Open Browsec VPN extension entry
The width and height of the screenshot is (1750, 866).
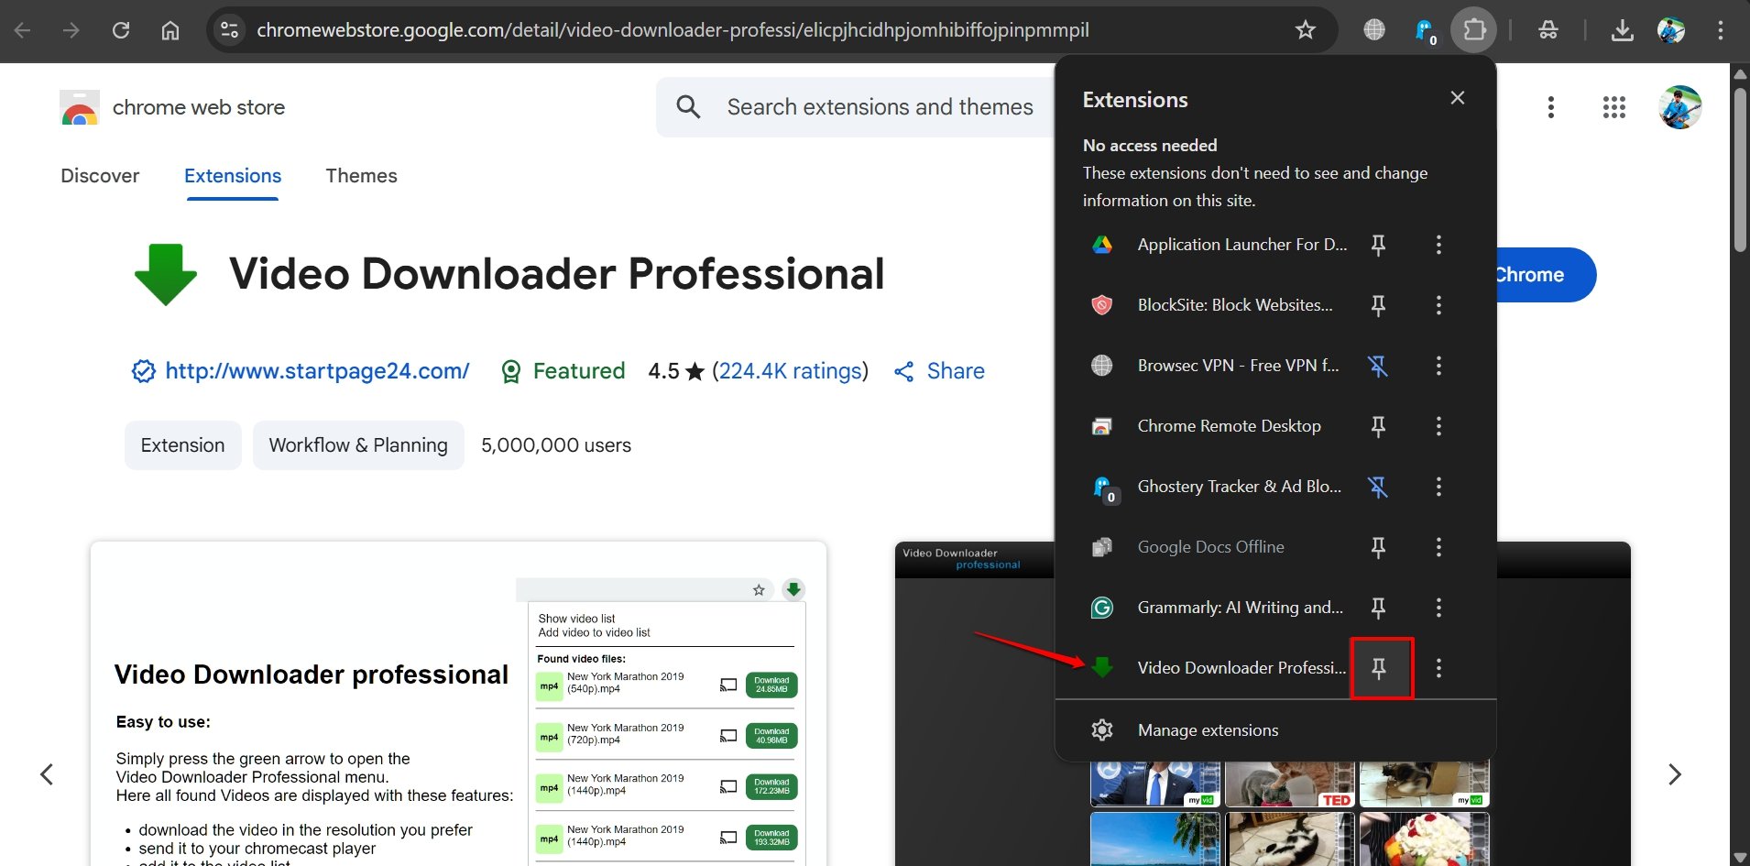1214,366
